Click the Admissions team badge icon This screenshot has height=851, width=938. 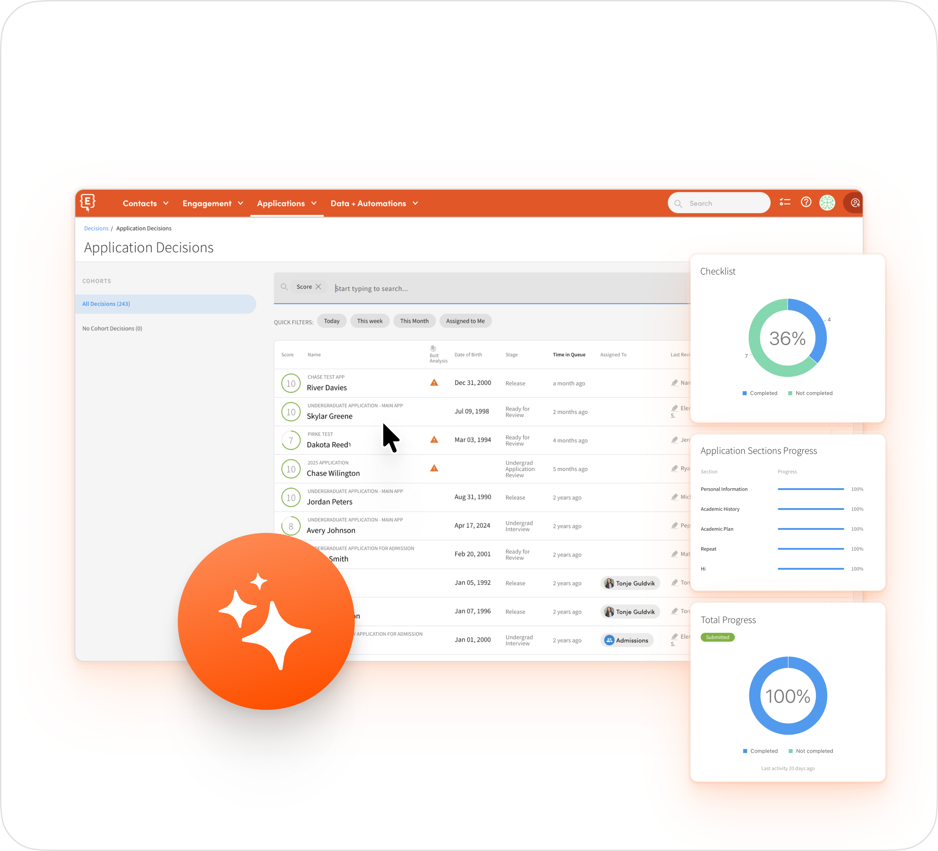[610, 640]
